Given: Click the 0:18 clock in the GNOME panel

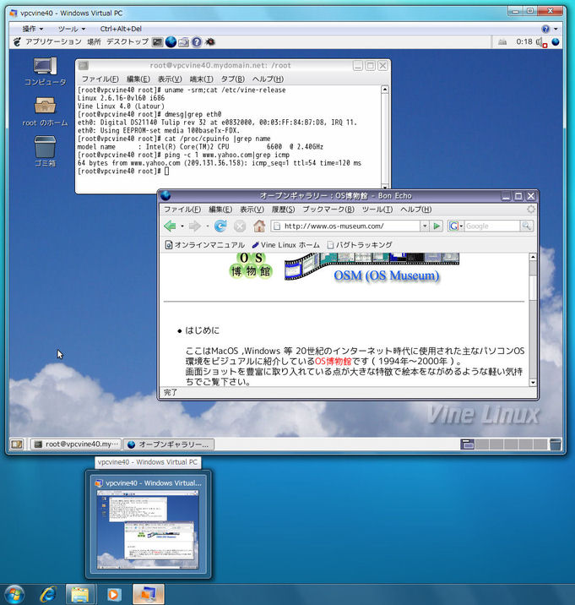Looking at the screenshot, I should pos(524,41).
